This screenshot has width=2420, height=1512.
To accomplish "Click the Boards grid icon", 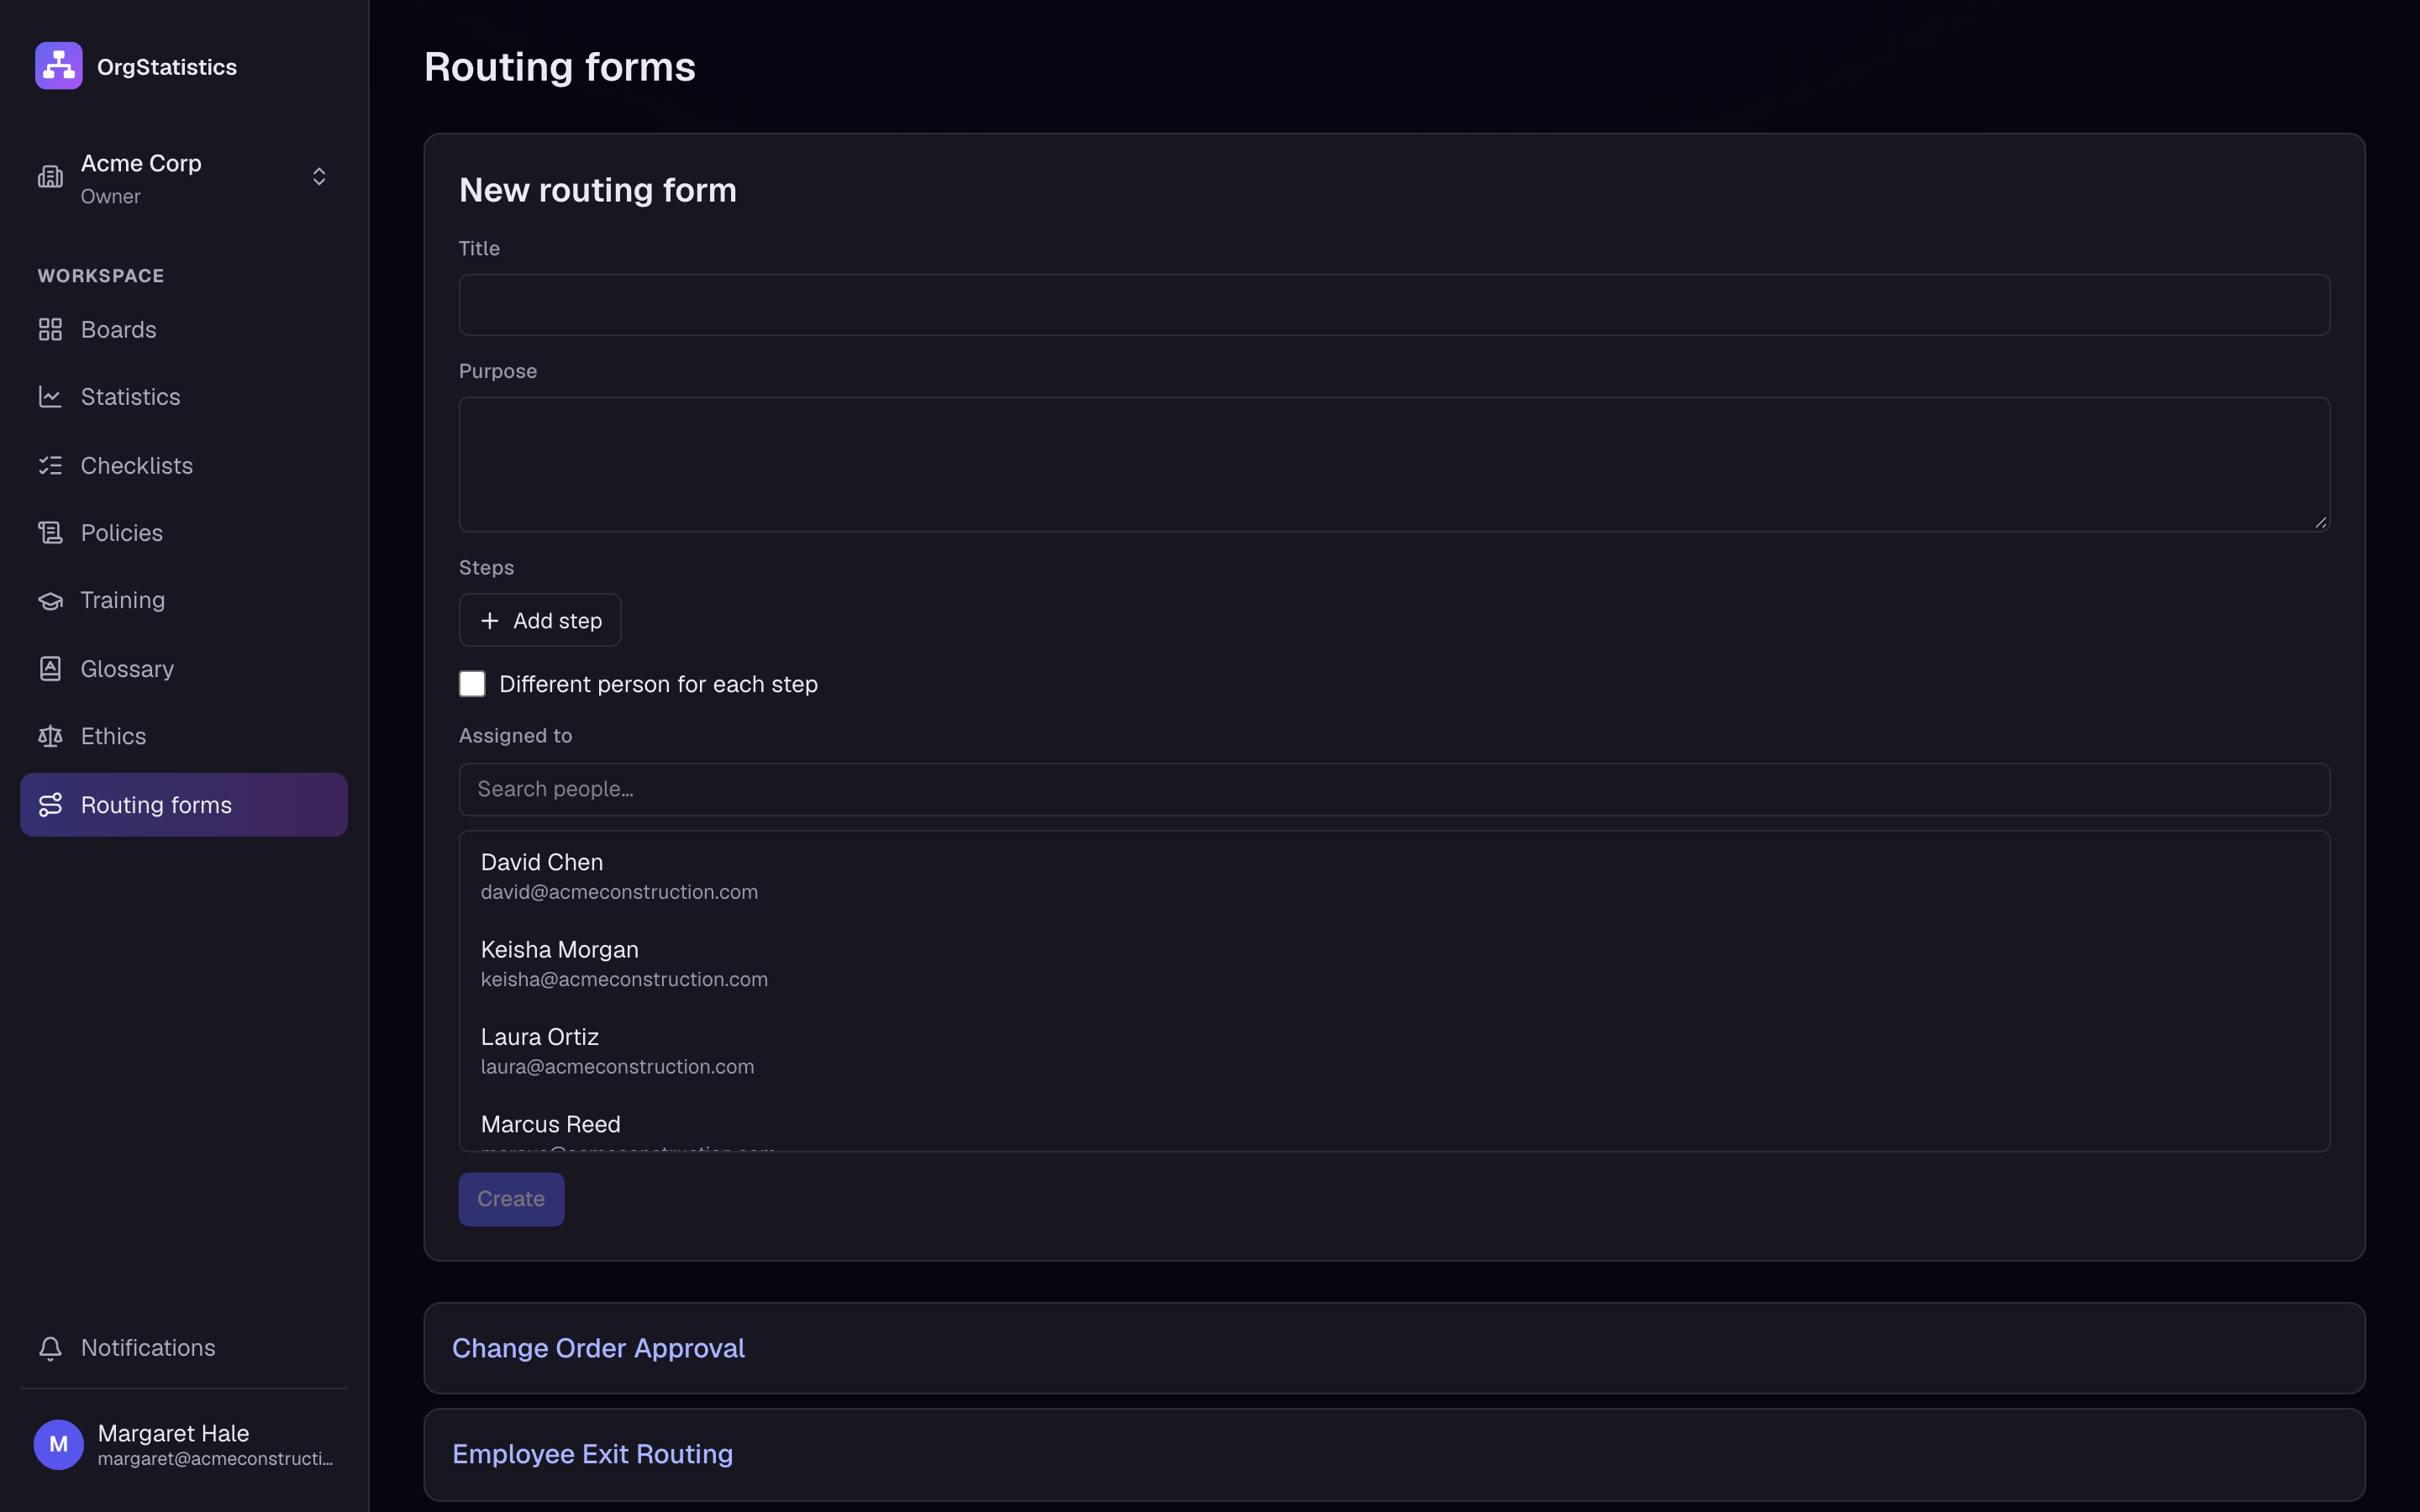I will point(50,330).
